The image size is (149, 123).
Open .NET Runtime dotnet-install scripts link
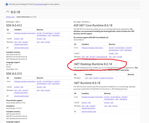coord(89,111)
